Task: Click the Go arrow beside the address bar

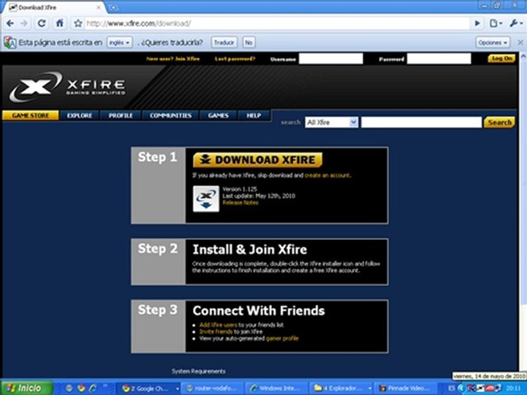Action: 477,23
